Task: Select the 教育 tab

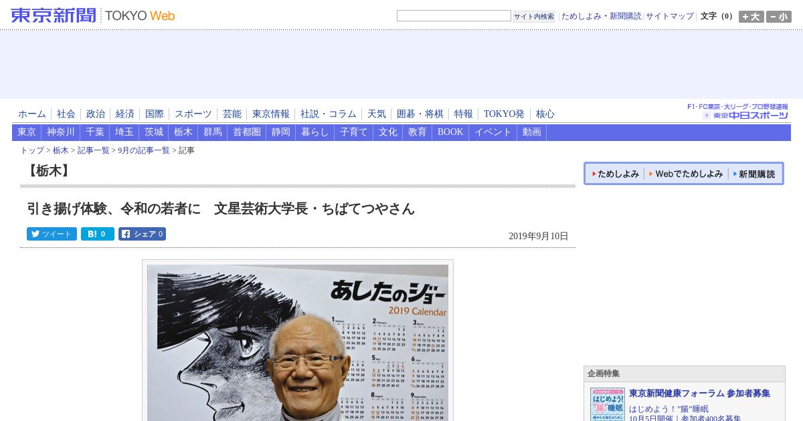Action: click(418, 132)
